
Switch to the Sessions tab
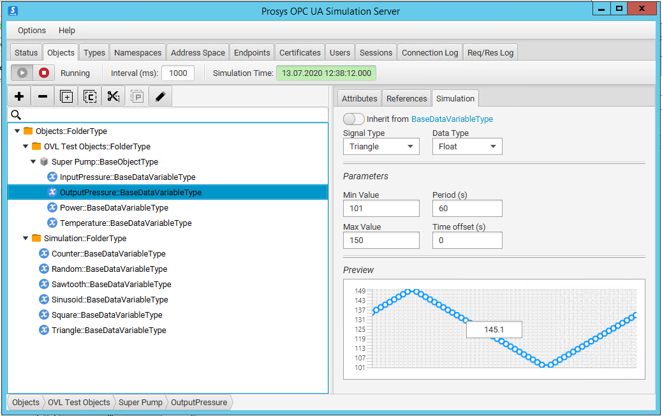tap(376, 52)
